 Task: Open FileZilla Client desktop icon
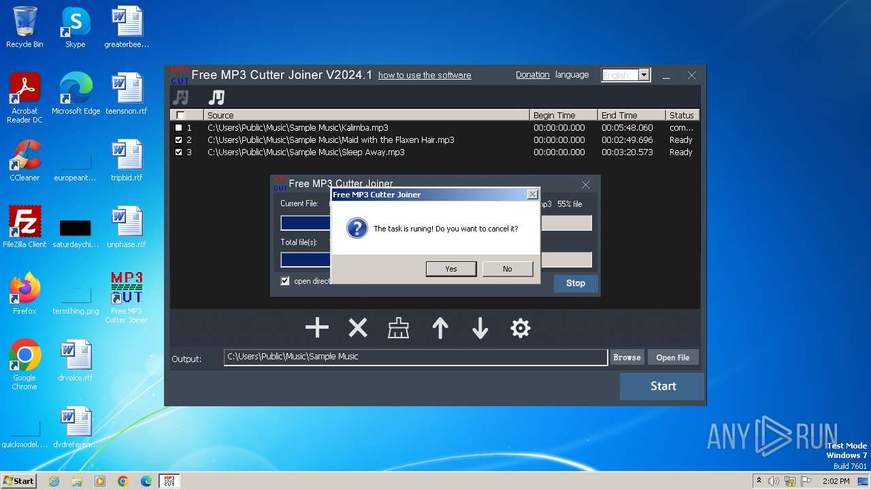click(x=24, y=227)
